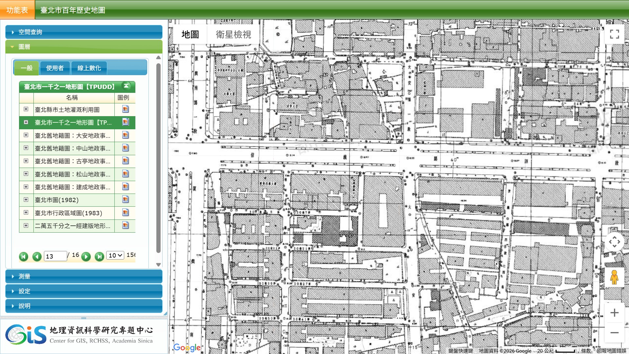Open legend icon for 臺北市圖(1982)
Viewport: 629px width, 354px height.
[125, 199]
